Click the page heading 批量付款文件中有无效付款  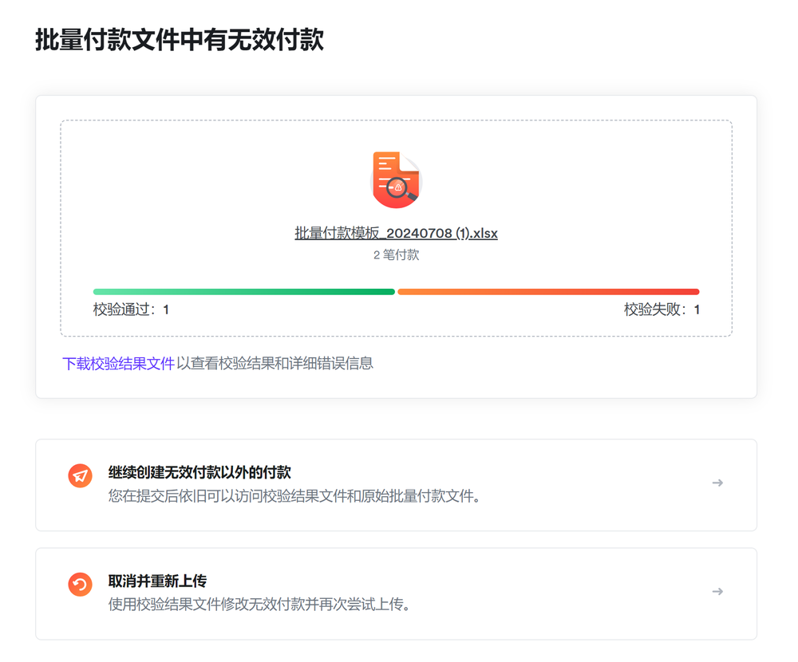pos(180,40)
